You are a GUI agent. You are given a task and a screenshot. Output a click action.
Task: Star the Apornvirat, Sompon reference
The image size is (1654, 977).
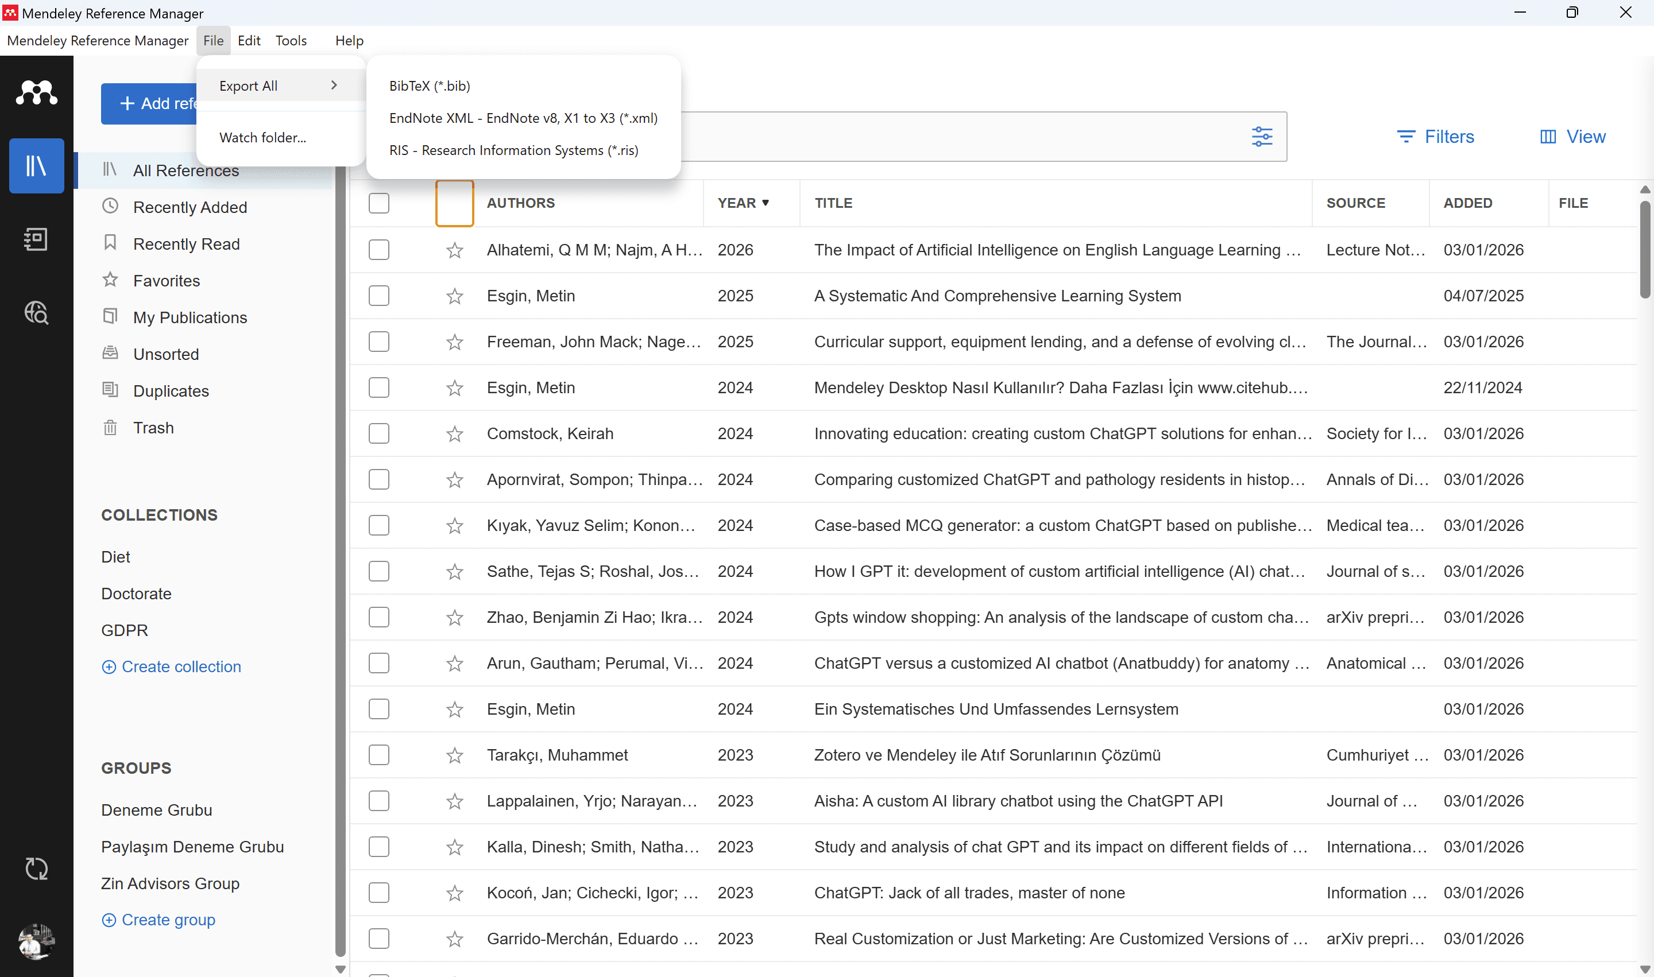click(454, 480)
